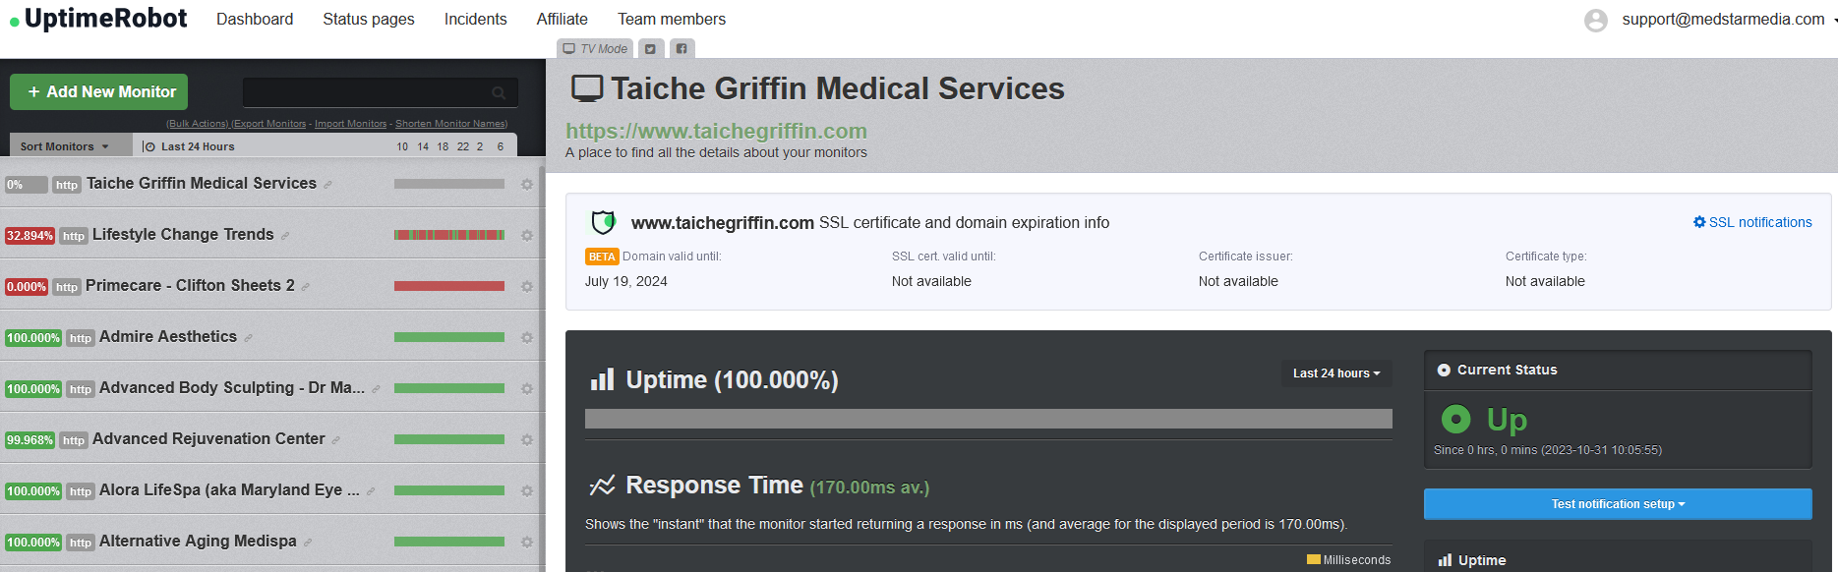
Task: Click the Export Monitors link
Action: (271, 124)
